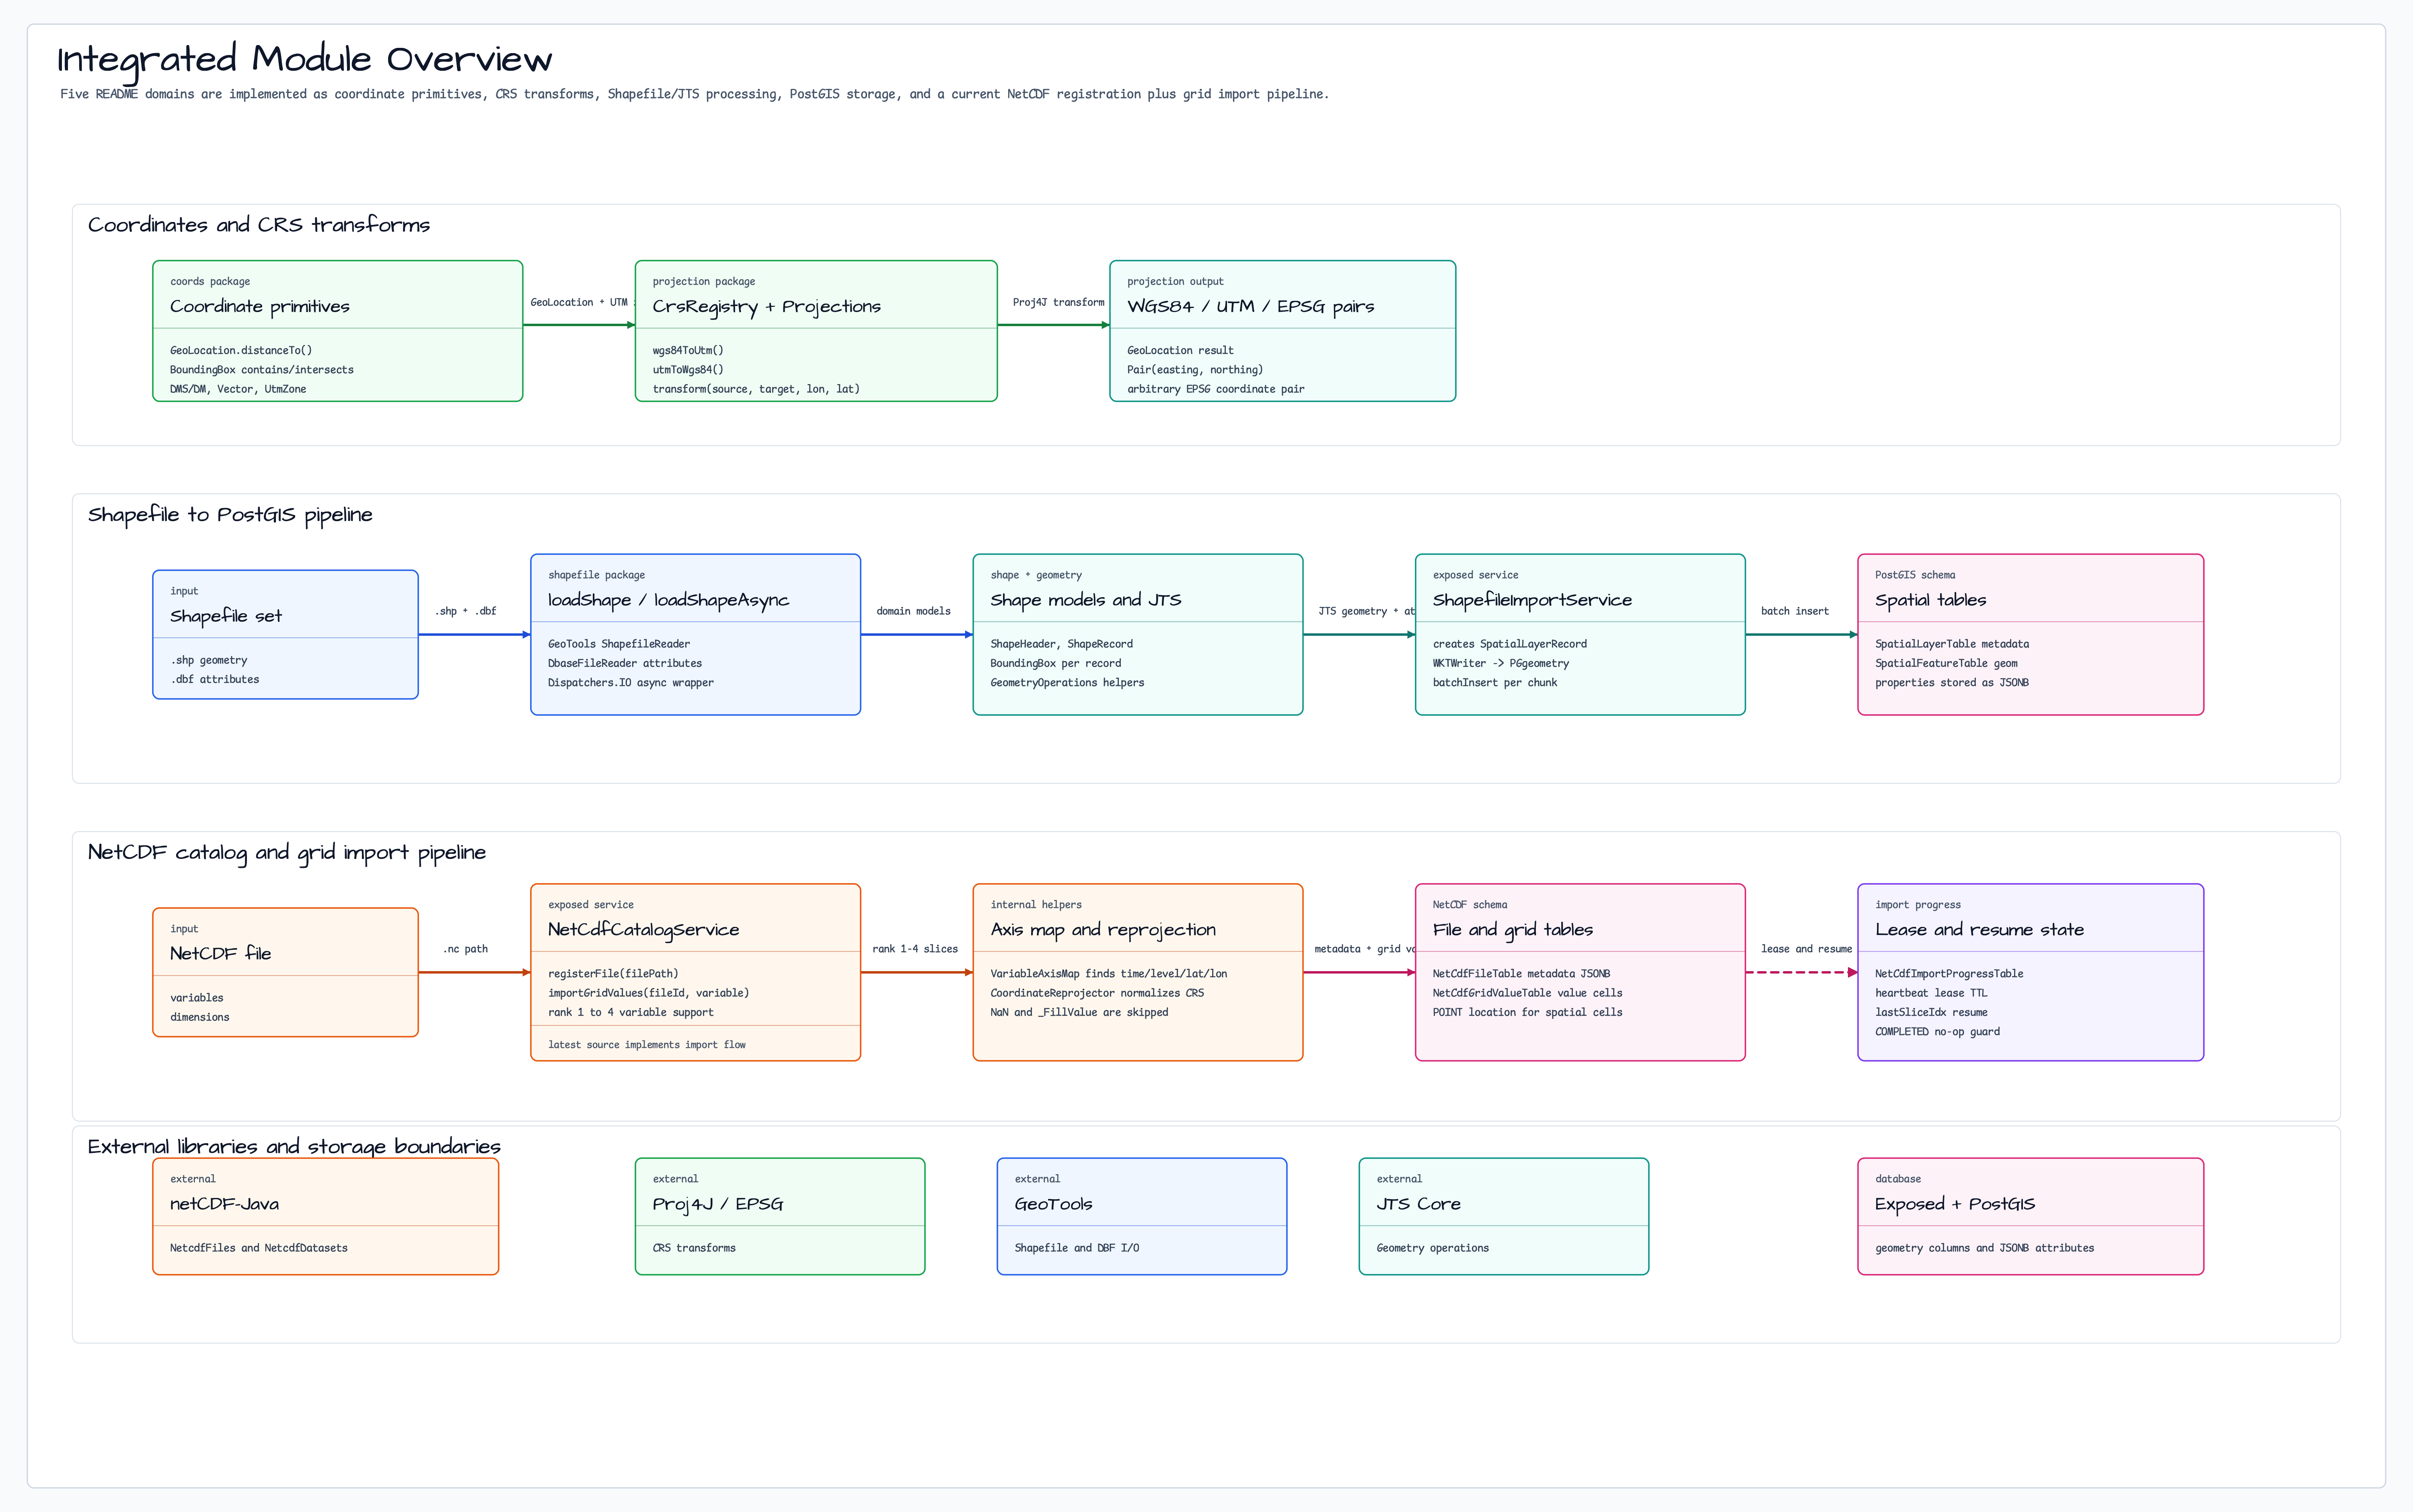Click the Proj4J transform edge label
This screenshot has width=2413, height=1512.
pos(1058,302)
